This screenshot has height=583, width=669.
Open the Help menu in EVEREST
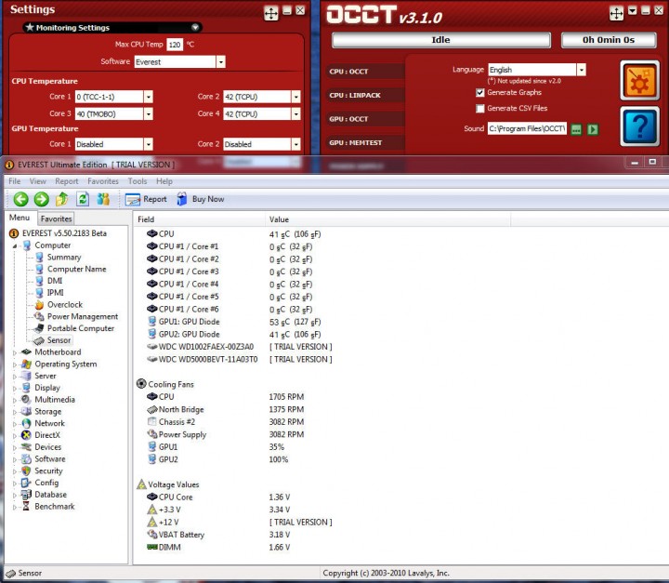pos(164,181)
